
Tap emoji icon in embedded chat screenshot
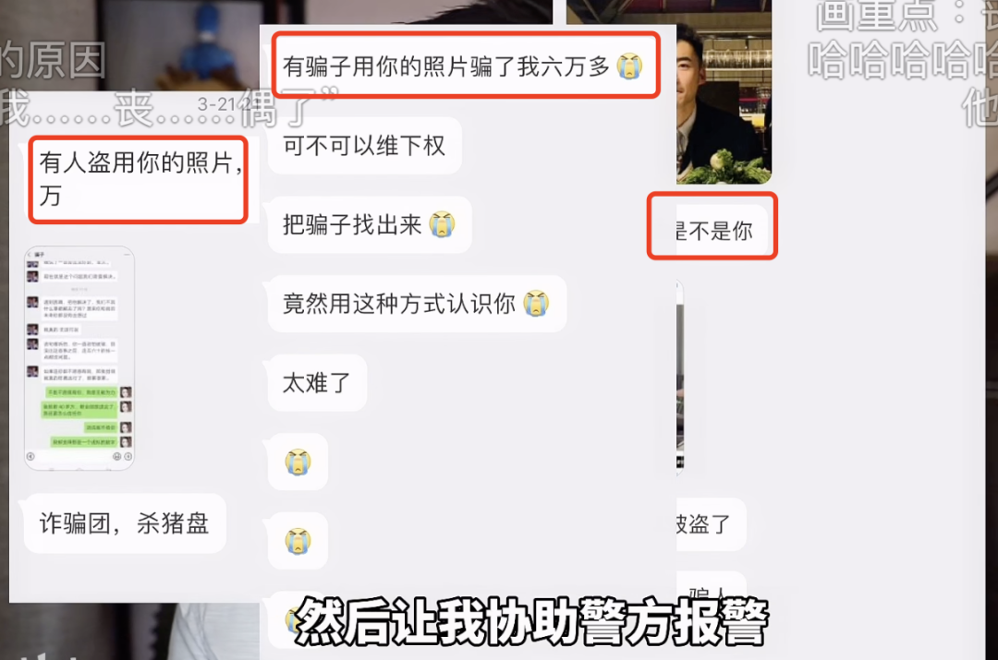pyautogui.click(x=117, y=457)
